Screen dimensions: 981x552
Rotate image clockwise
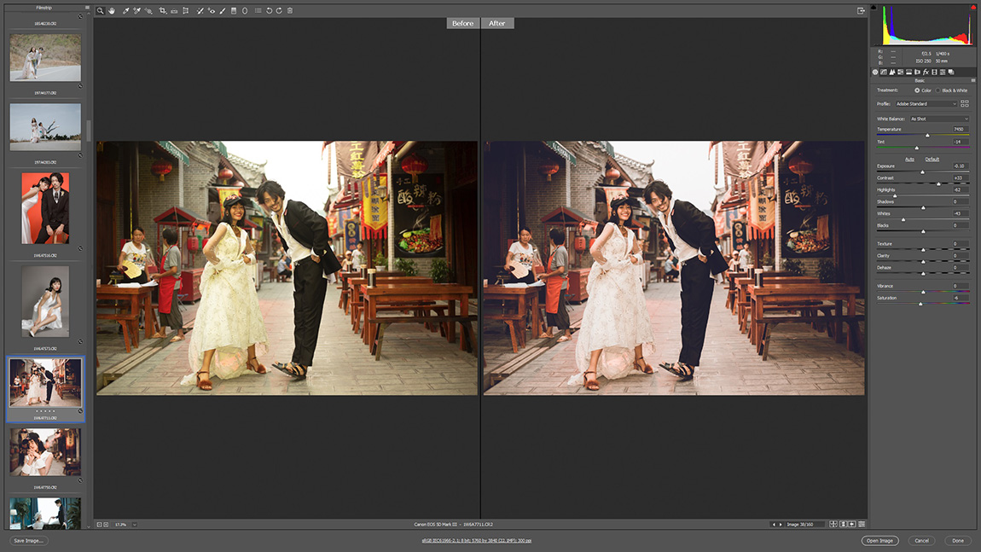point(279,10)
